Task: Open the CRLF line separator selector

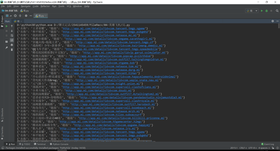Action: [243, 148]
